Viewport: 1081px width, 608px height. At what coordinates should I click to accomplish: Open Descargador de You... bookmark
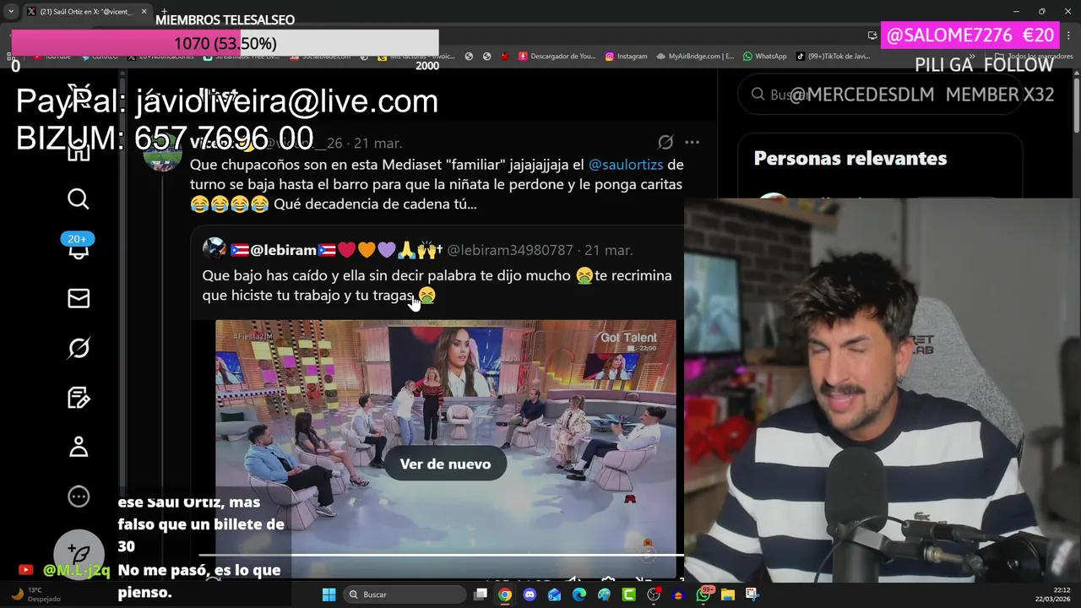pos(557,57)
